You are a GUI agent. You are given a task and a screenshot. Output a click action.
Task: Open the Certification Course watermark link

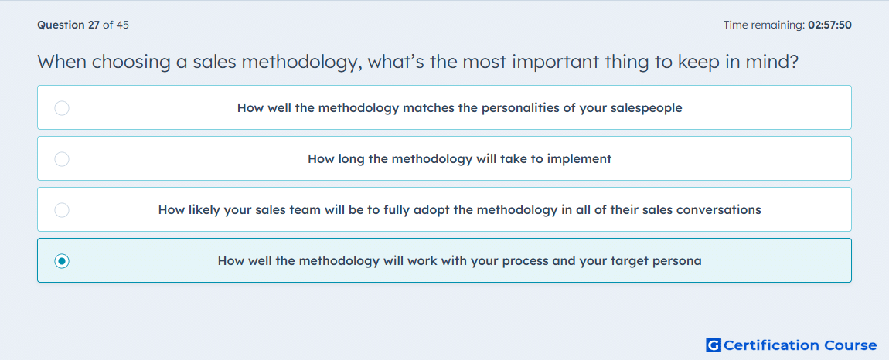(792, 345)
